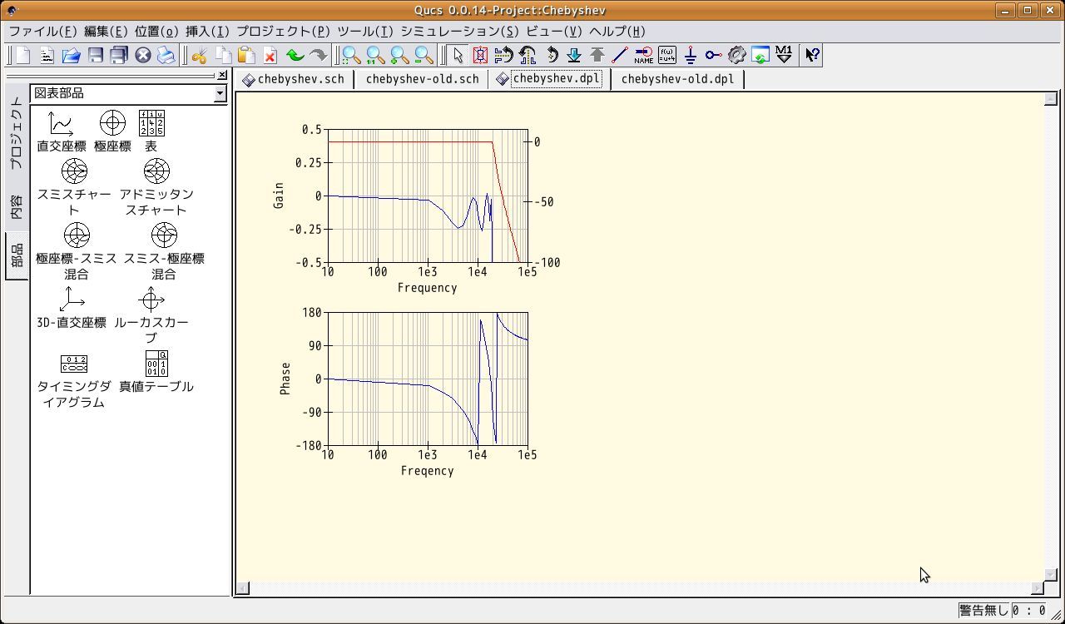The height and width of the screenshot is (624, 1065).
Task: Insert a ground symbol from the toolbar
Action: [x=690, y=55]
